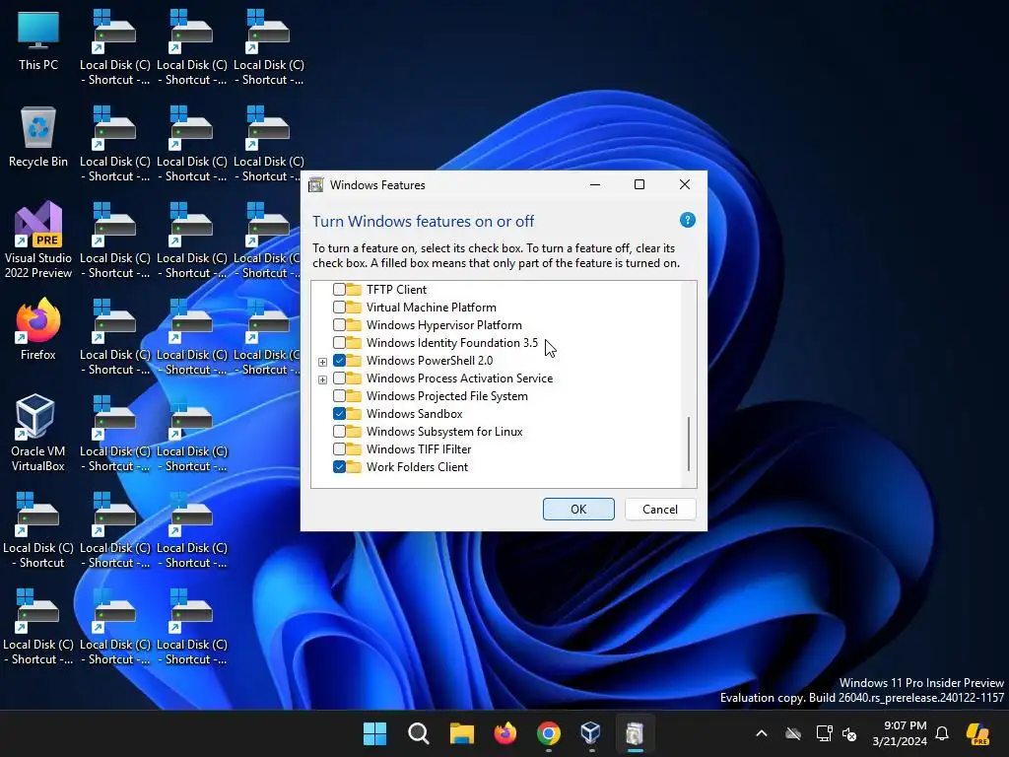Select the Windows Subsystem for Linux label
This screenshot has height=757, width=1009.
[x=444, y=432]
